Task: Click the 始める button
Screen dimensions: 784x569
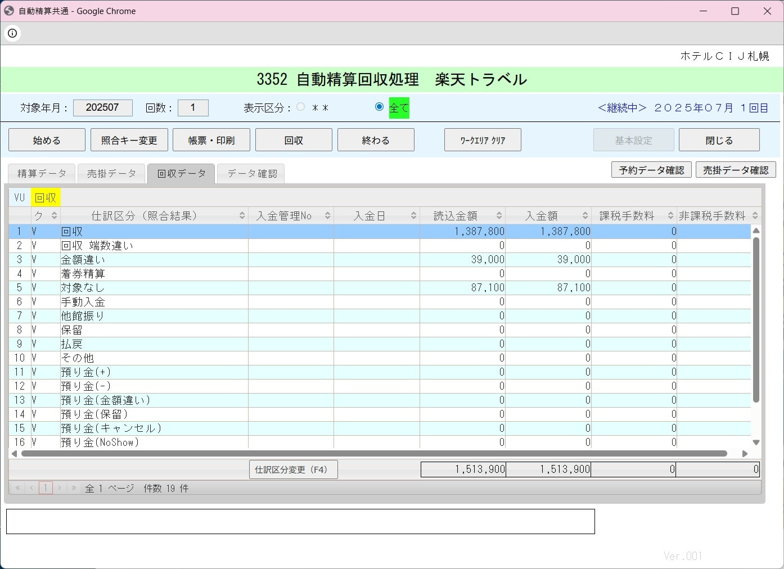Action: tap(47, 140)
